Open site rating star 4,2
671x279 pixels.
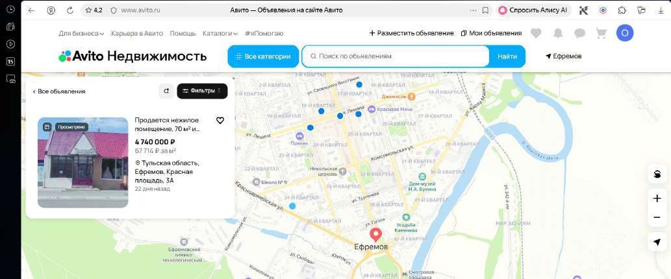(x=94, y=10)
